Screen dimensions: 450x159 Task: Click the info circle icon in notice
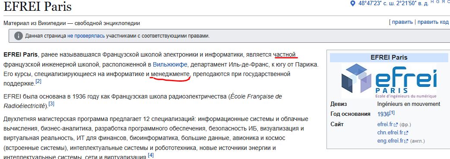tap(19, 36)
